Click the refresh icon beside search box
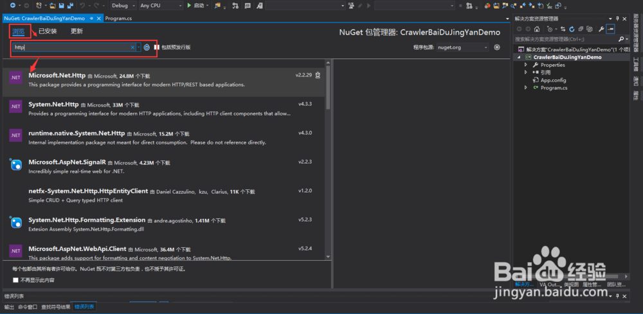Screen dimensions: 643x314 pyautogui.click(x=147, y=48)
